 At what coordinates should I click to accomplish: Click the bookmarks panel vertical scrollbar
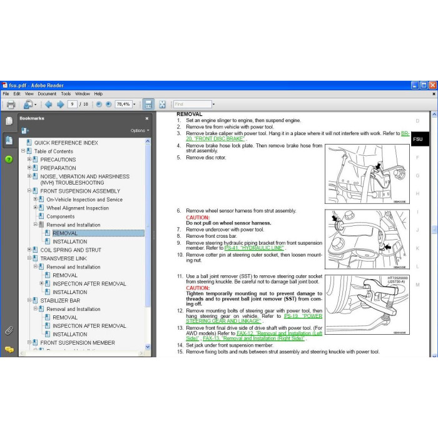pos(148,244)
